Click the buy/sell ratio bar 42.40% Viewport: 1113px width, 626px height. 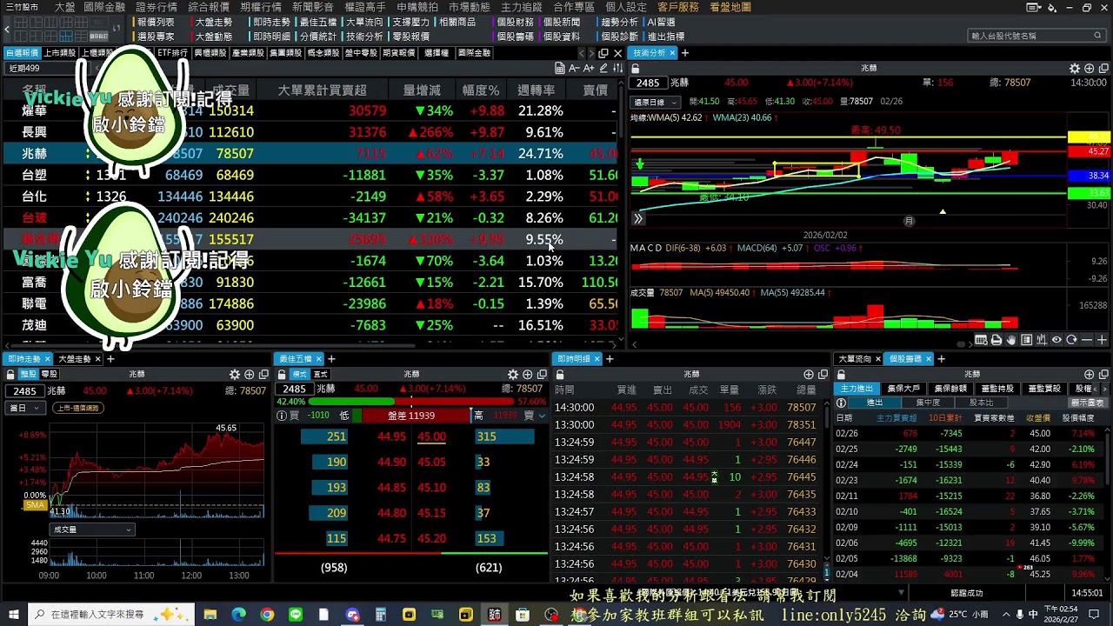410,403
